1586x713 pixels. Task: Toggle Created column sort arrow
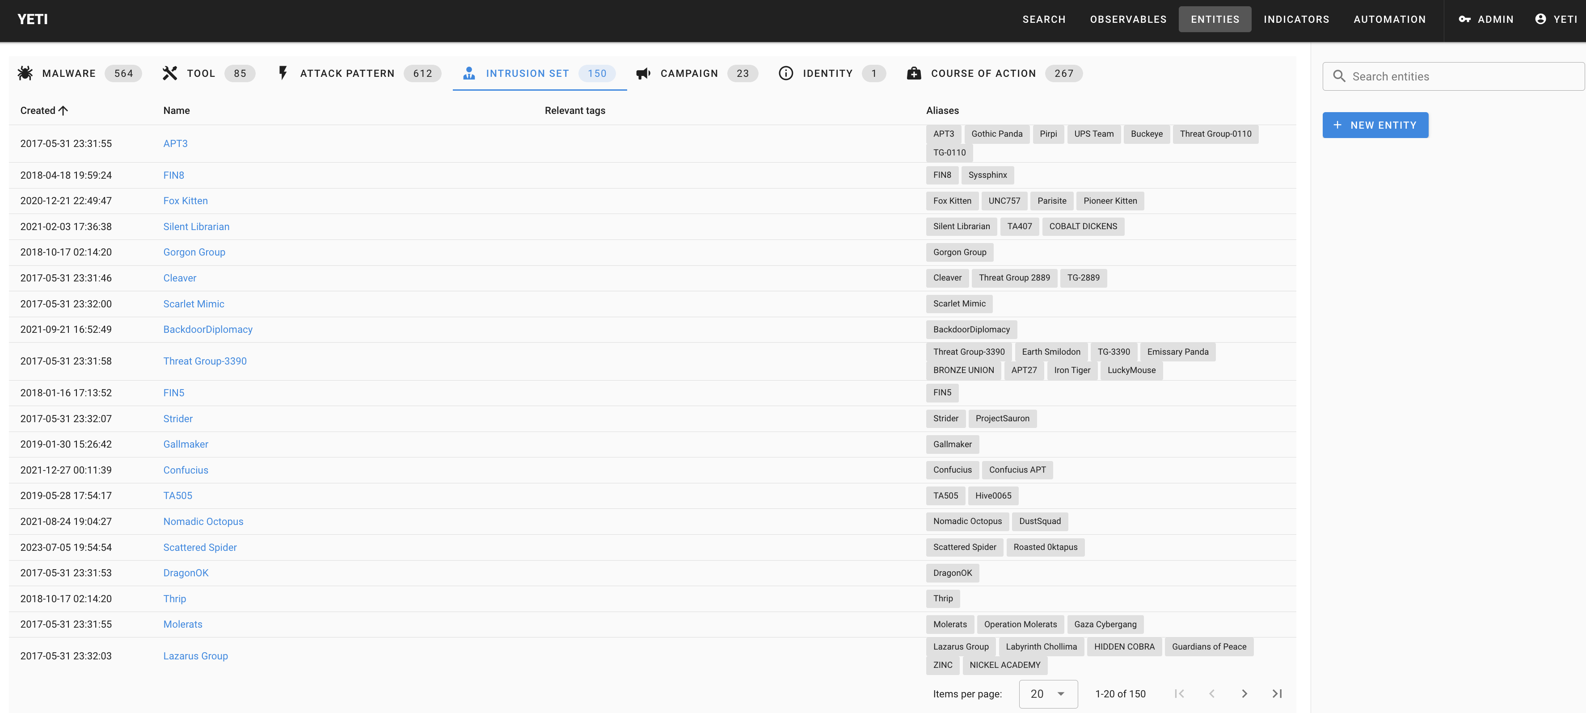coord(63,111)
